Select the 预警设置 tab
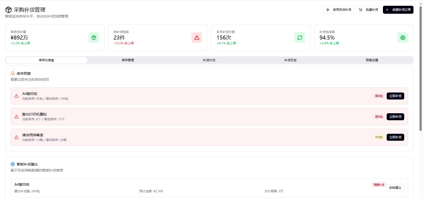Screen dimensions: 423x199 pyautogui.click(x=372, y=60)
